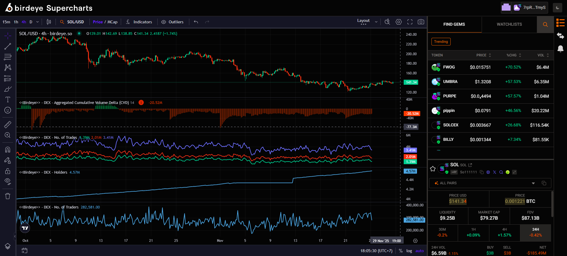567x256 pixels.
Task: Switch to the WATCHLISTS tab
Action: point(509,24)
